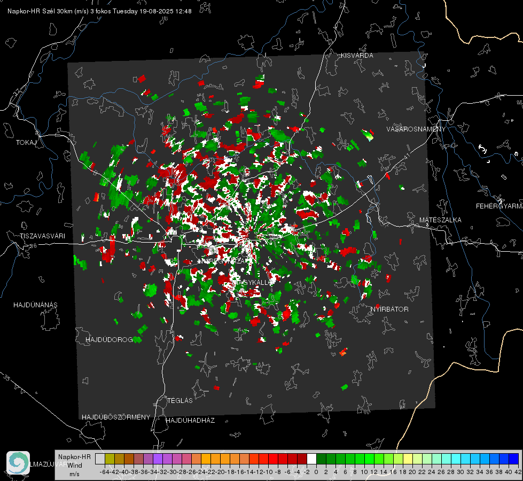Image resolution: width=523 pixels, height=481 pixels.
Task: Pick the light grey first swatch of the wind legend
Action: click(100, 459)
